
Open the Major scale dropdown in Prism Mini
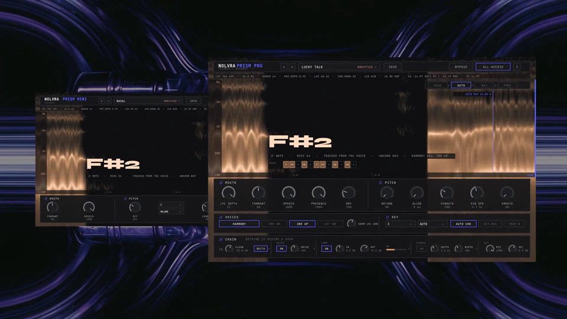pyautogui.click(x=171, y=211)
